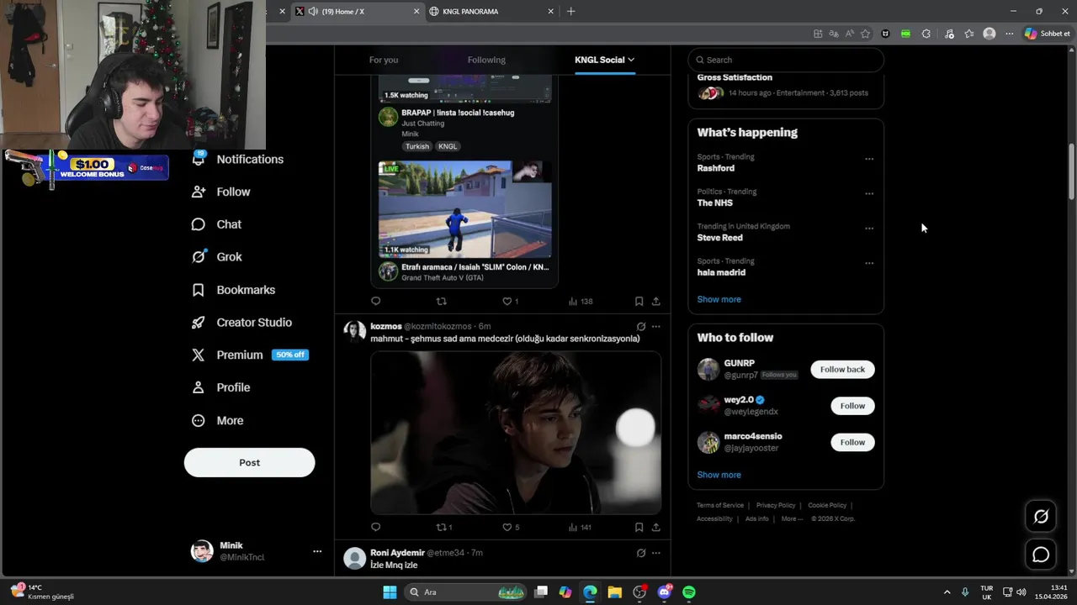Image resolution: width=1077 pixels, height=605 pixels.
Task: Reply to the kozmos post
Action: click(x=376, y=527)
